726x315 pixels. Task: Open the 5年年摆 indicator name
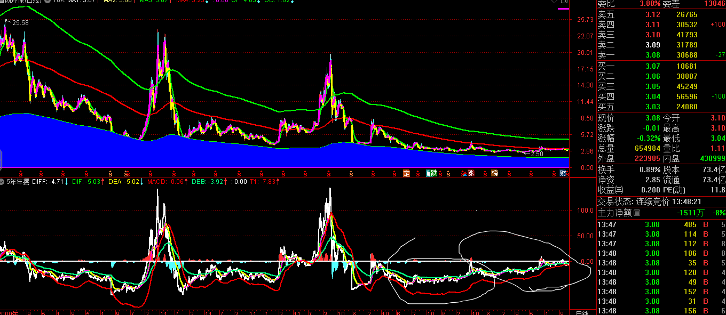click(x=18, y=182)
